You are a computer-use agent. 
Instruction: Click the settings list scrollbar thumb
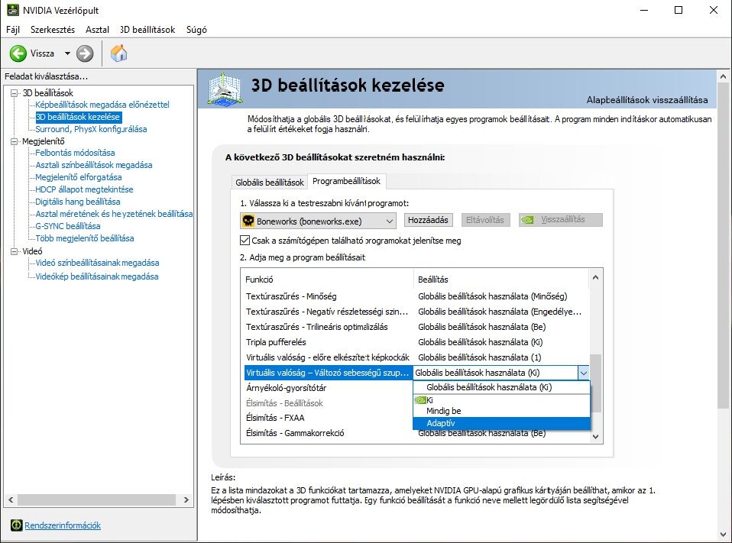(595, 383)
